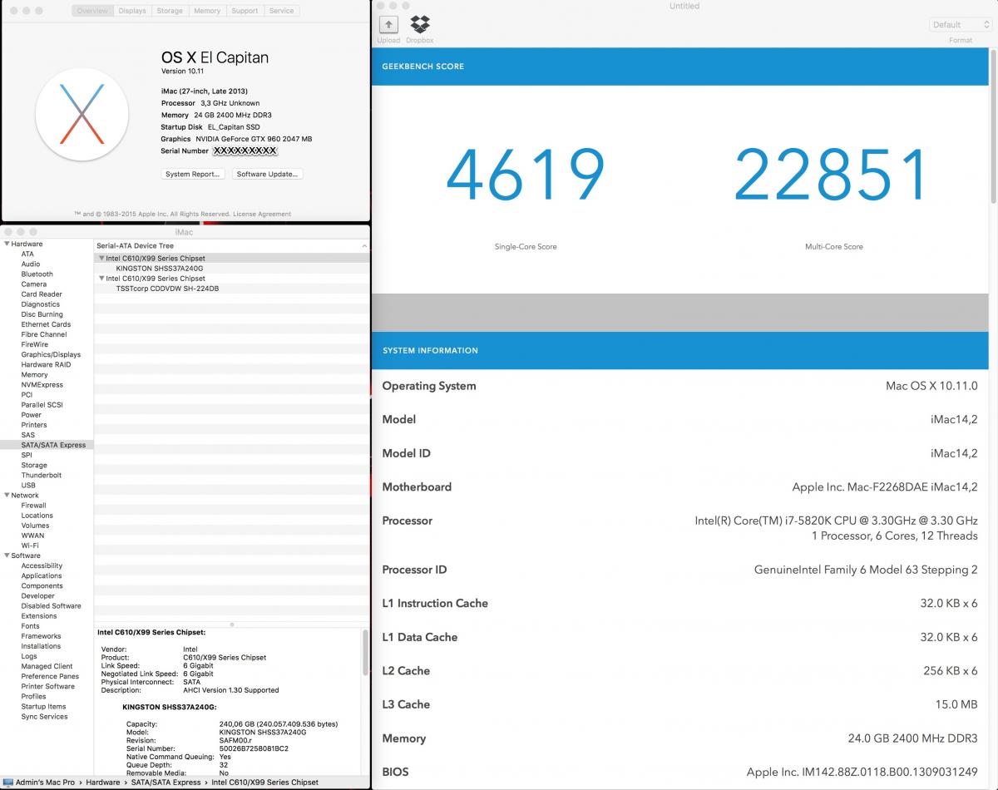This screenshot has width=998, height=790.
Task: Click the masked Serial Number field
Action: coord(245,151)
